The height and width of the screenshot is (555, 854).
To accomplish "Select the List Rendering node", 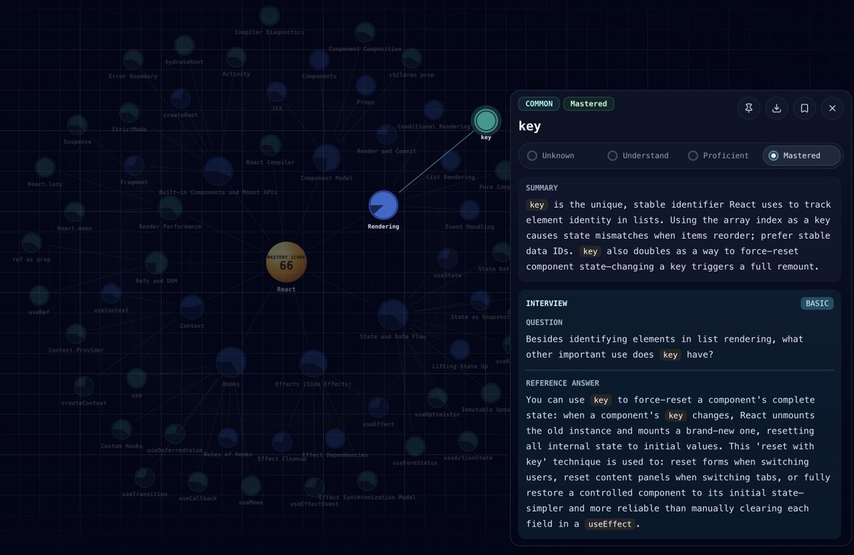I will pyautogui.click(x=450, y=161).
